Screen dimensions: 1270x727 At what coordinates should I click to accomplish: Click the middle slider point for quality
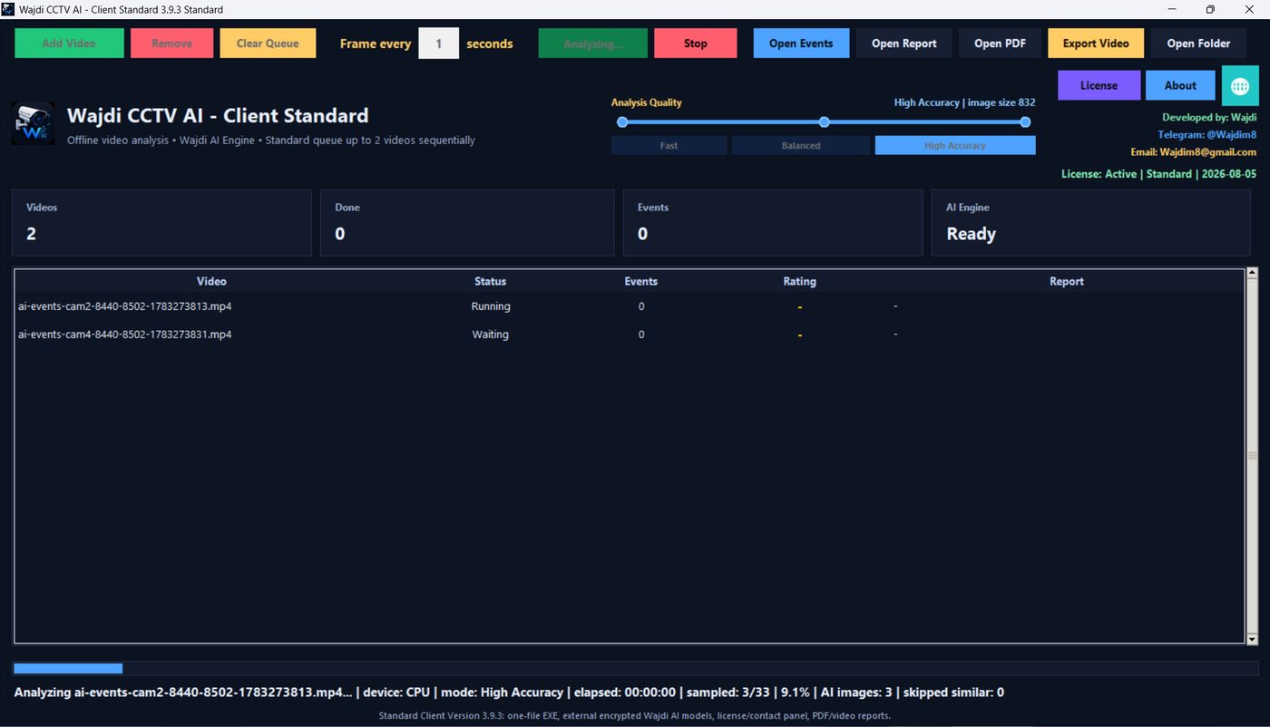pyautogui.click(x=824, y=121)
